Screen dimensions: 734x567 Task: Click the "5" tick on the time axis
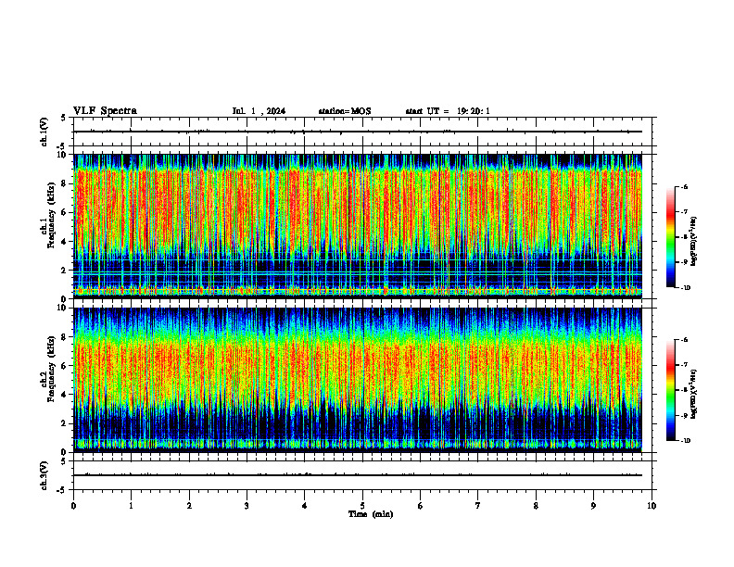pos(362,506)
